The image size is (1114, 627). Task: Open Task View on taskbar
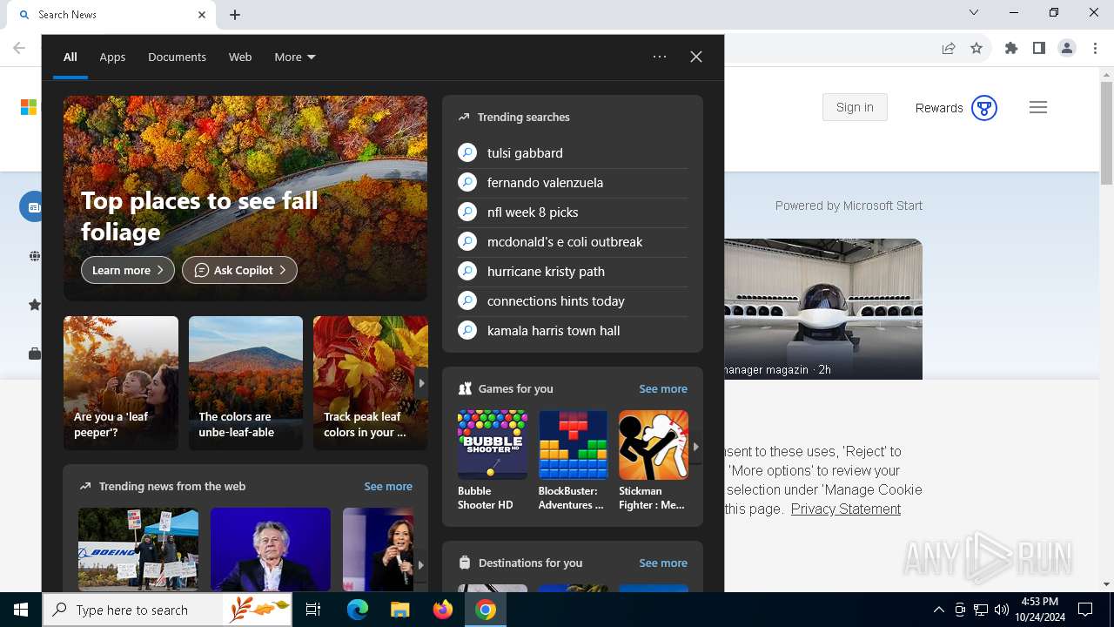click(x=313, y=610)
